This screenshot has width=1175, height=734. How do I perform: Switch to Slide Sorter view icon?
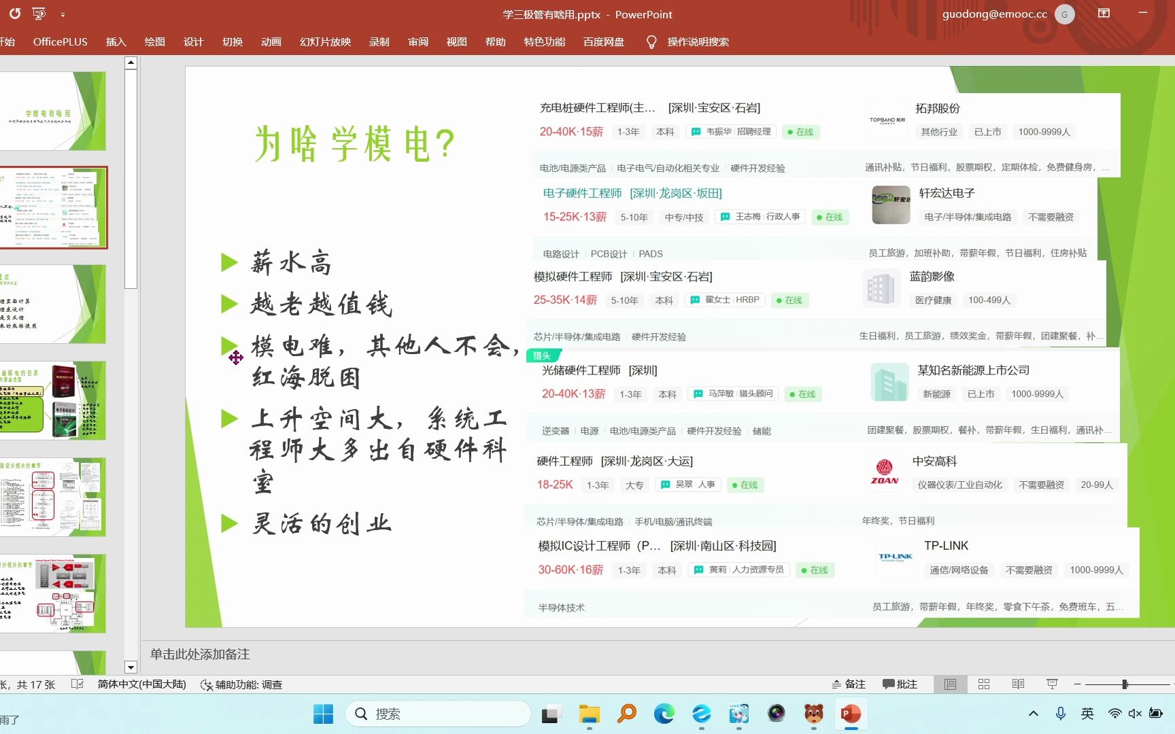984,684
